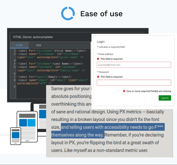Click autocomplete="family-name" in the code

point(58,70)
